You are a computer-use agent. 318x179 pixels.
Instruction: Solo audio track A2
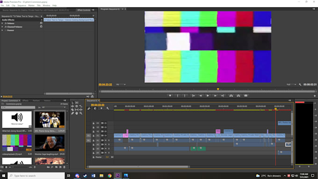click(x=108, y=144)
